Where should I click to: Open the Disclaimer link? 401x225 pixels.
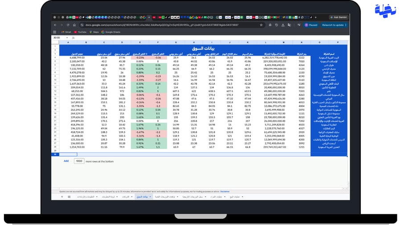(225, 191)
